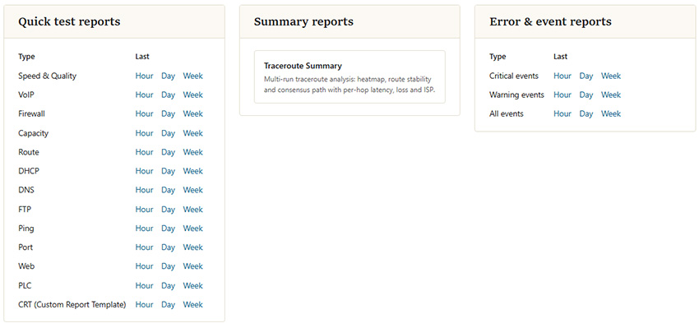The height and width of the screenshot is (328, 699).
Task: Open Ping Day report
Action: point(168,229)
